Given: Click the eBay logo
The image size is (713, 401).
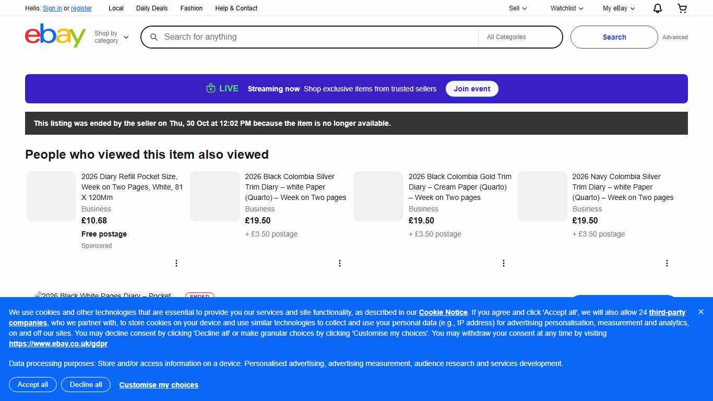Looking at the screenshot, I should pyautogui.click(x=55, y=36).
